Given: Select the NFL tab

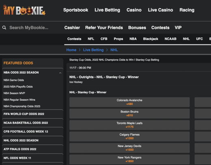Looking at the screenshot, I should coord(91,39).
